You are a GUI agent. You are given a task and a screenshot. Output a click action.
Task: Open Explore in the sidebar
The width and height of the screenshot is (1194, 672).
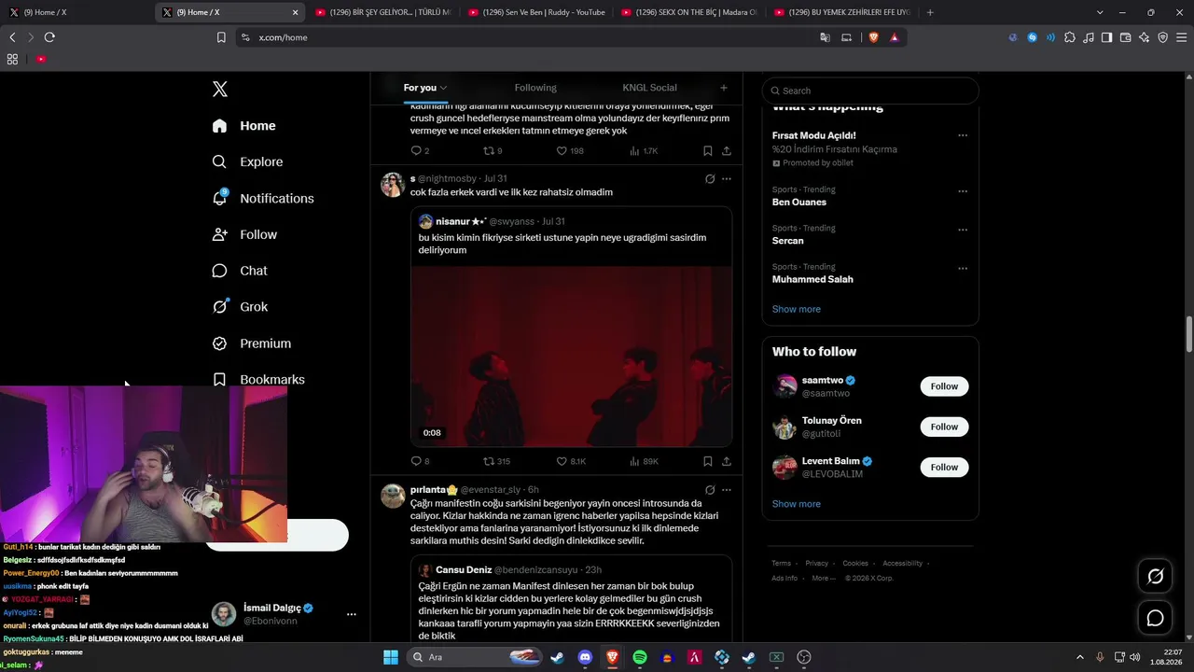click(247, 161)
